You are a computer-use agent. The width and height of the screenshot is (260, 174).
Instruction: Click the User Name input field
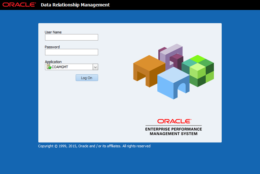pyautogui.click(x=71, y=37)
